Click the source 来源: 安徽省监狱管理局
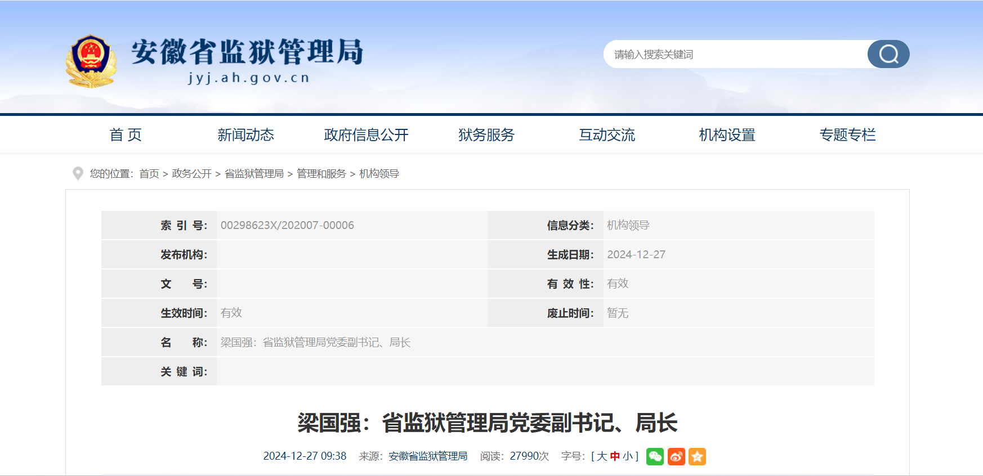 413,456
